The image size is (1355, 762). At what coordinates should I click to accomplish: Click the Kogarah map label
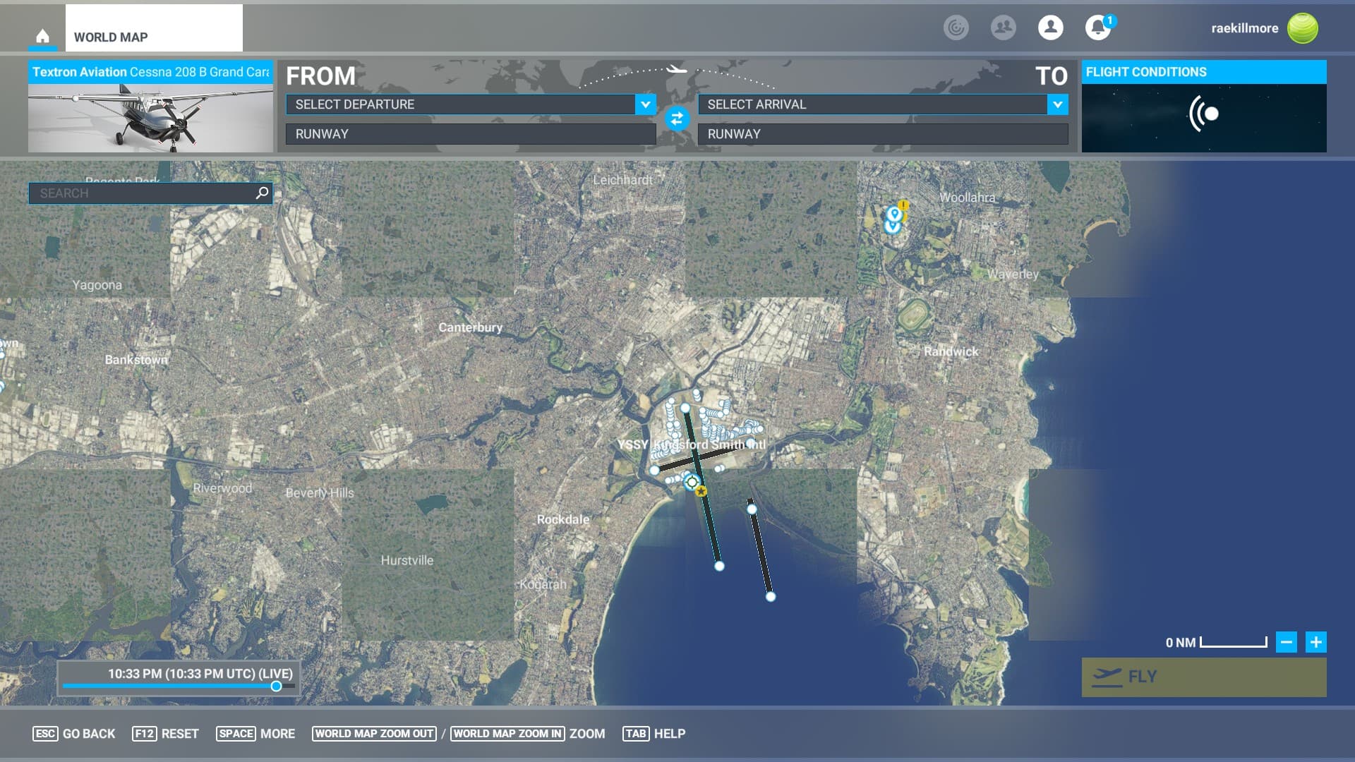pyautogui.click(x=543, y=584)
